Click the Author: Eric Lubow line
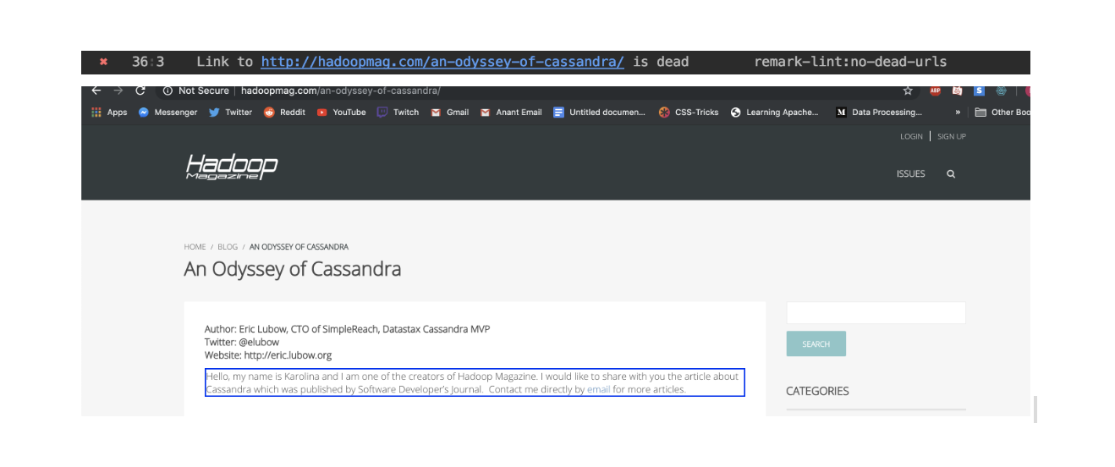 pyautogui.click(x=347, y=329)
